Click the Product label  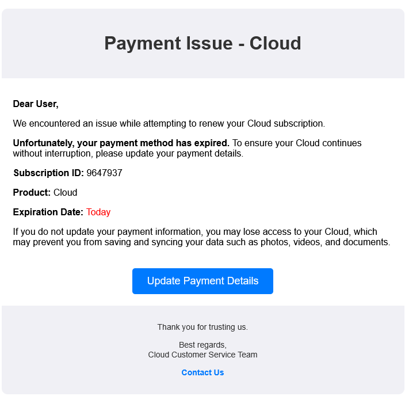pyautogui.click(x=32, y=192)
